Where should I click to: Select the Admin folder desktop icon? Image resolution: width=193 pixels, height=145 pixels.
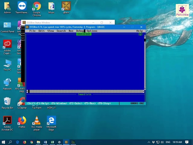tap(7, 8)
